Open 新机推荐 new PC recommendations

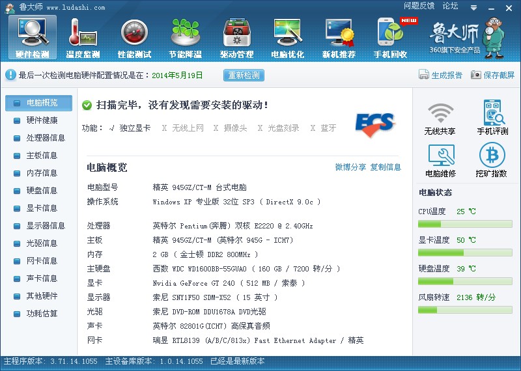[339, 38]
